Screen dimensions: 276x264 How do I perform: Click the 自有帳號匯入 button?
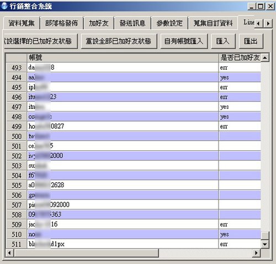(x=184, y=41)
